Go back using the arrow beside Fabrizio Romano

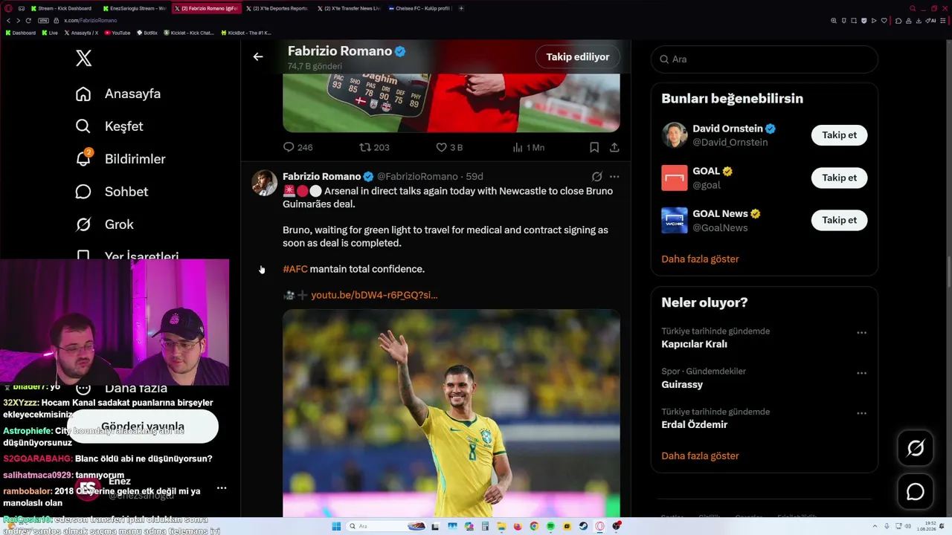[x=258, y=56]
